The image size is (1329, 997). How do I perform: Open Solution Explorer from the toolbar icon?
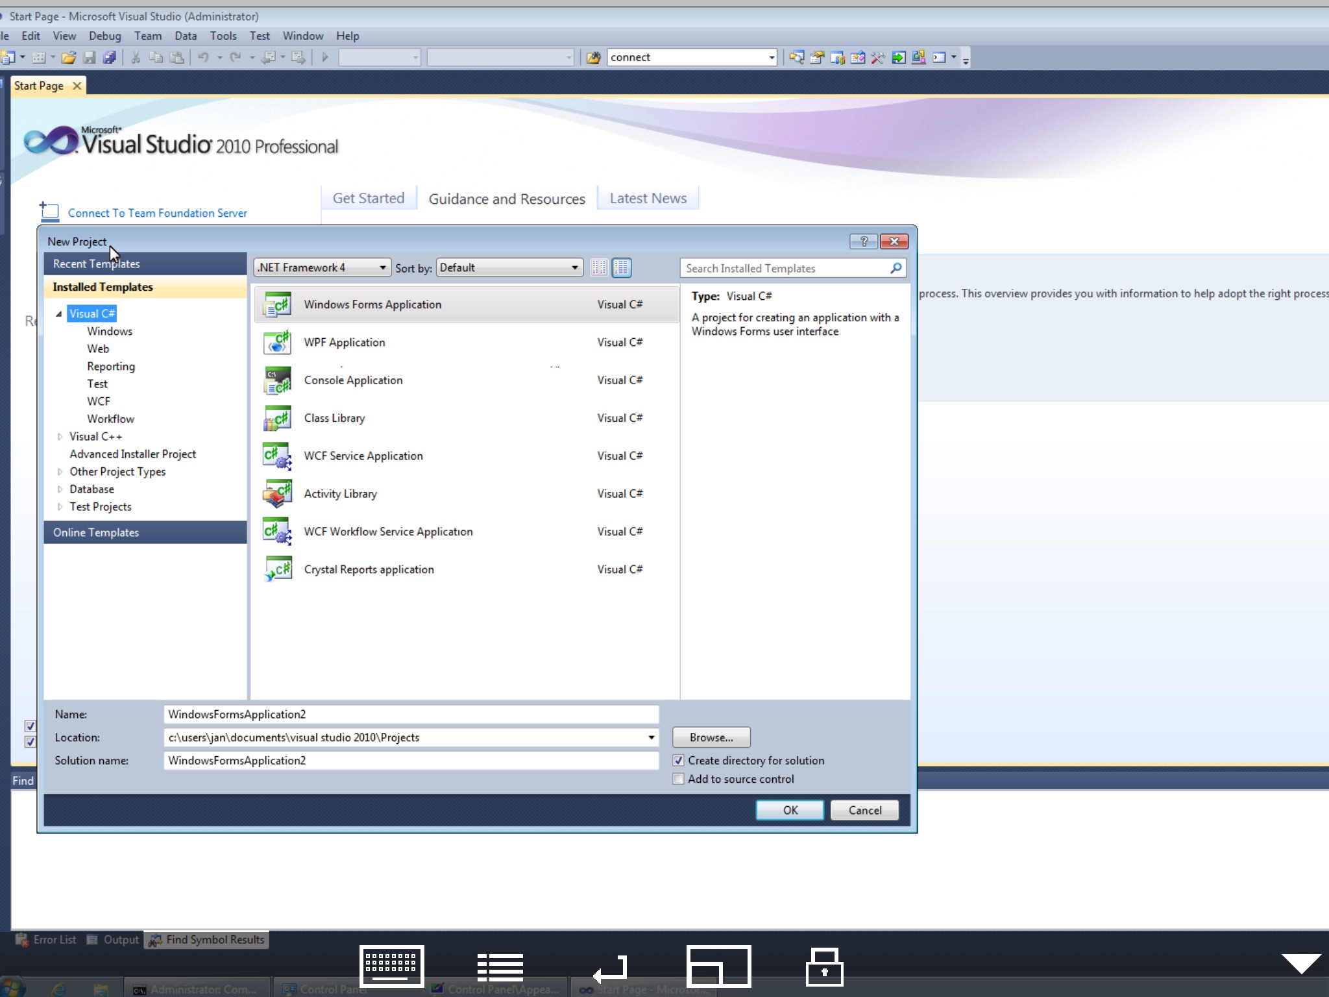point(797,57)
